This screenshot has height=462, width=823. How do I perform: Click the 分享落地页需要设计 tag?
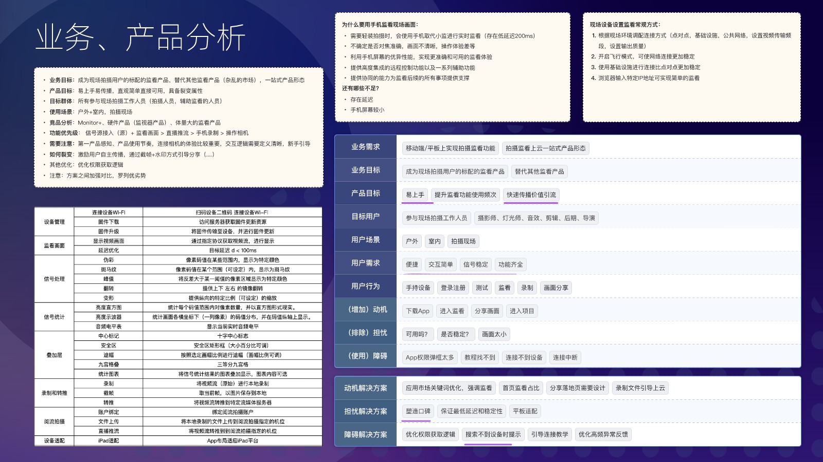[578, 388]
